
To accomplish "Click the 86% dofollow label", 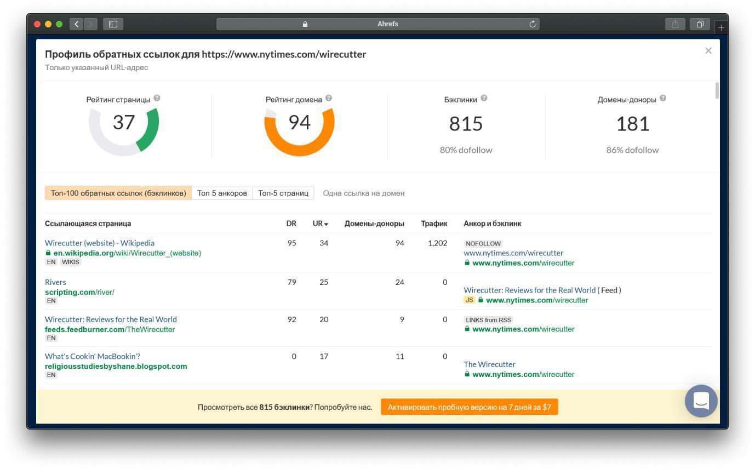I will tap(632, 150).
